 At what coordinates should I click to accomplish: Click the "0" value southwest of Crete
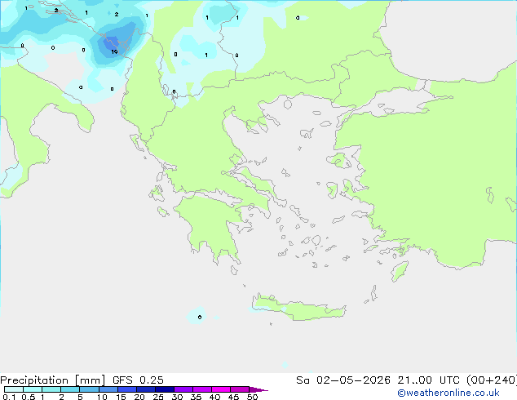click(200, 318)
